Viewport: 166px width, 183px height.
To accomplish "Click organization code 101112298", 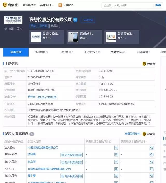I will (x=106, y=71).
